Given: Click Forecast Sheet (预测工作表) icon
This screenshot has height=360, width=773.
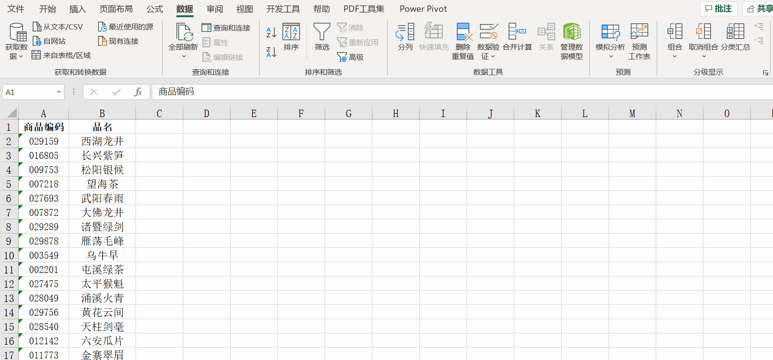Looking at the screenshot, I should pos(639,32).
